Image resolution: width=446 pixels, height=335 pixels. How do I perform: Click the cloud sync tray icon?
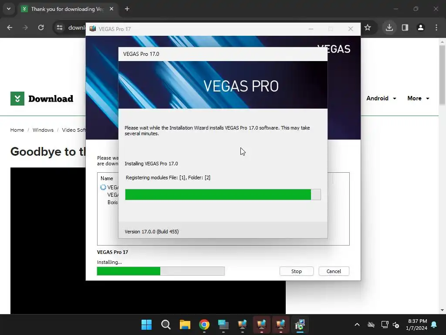[x=371, y=325]
